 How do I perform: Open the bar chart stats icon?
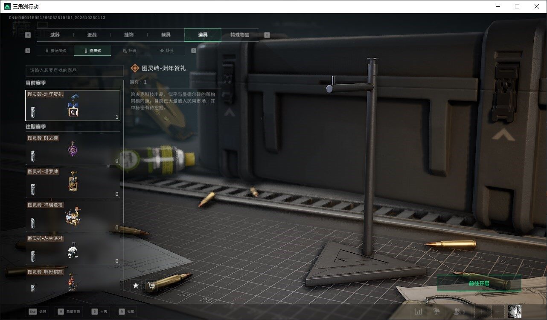click(419, 311)
